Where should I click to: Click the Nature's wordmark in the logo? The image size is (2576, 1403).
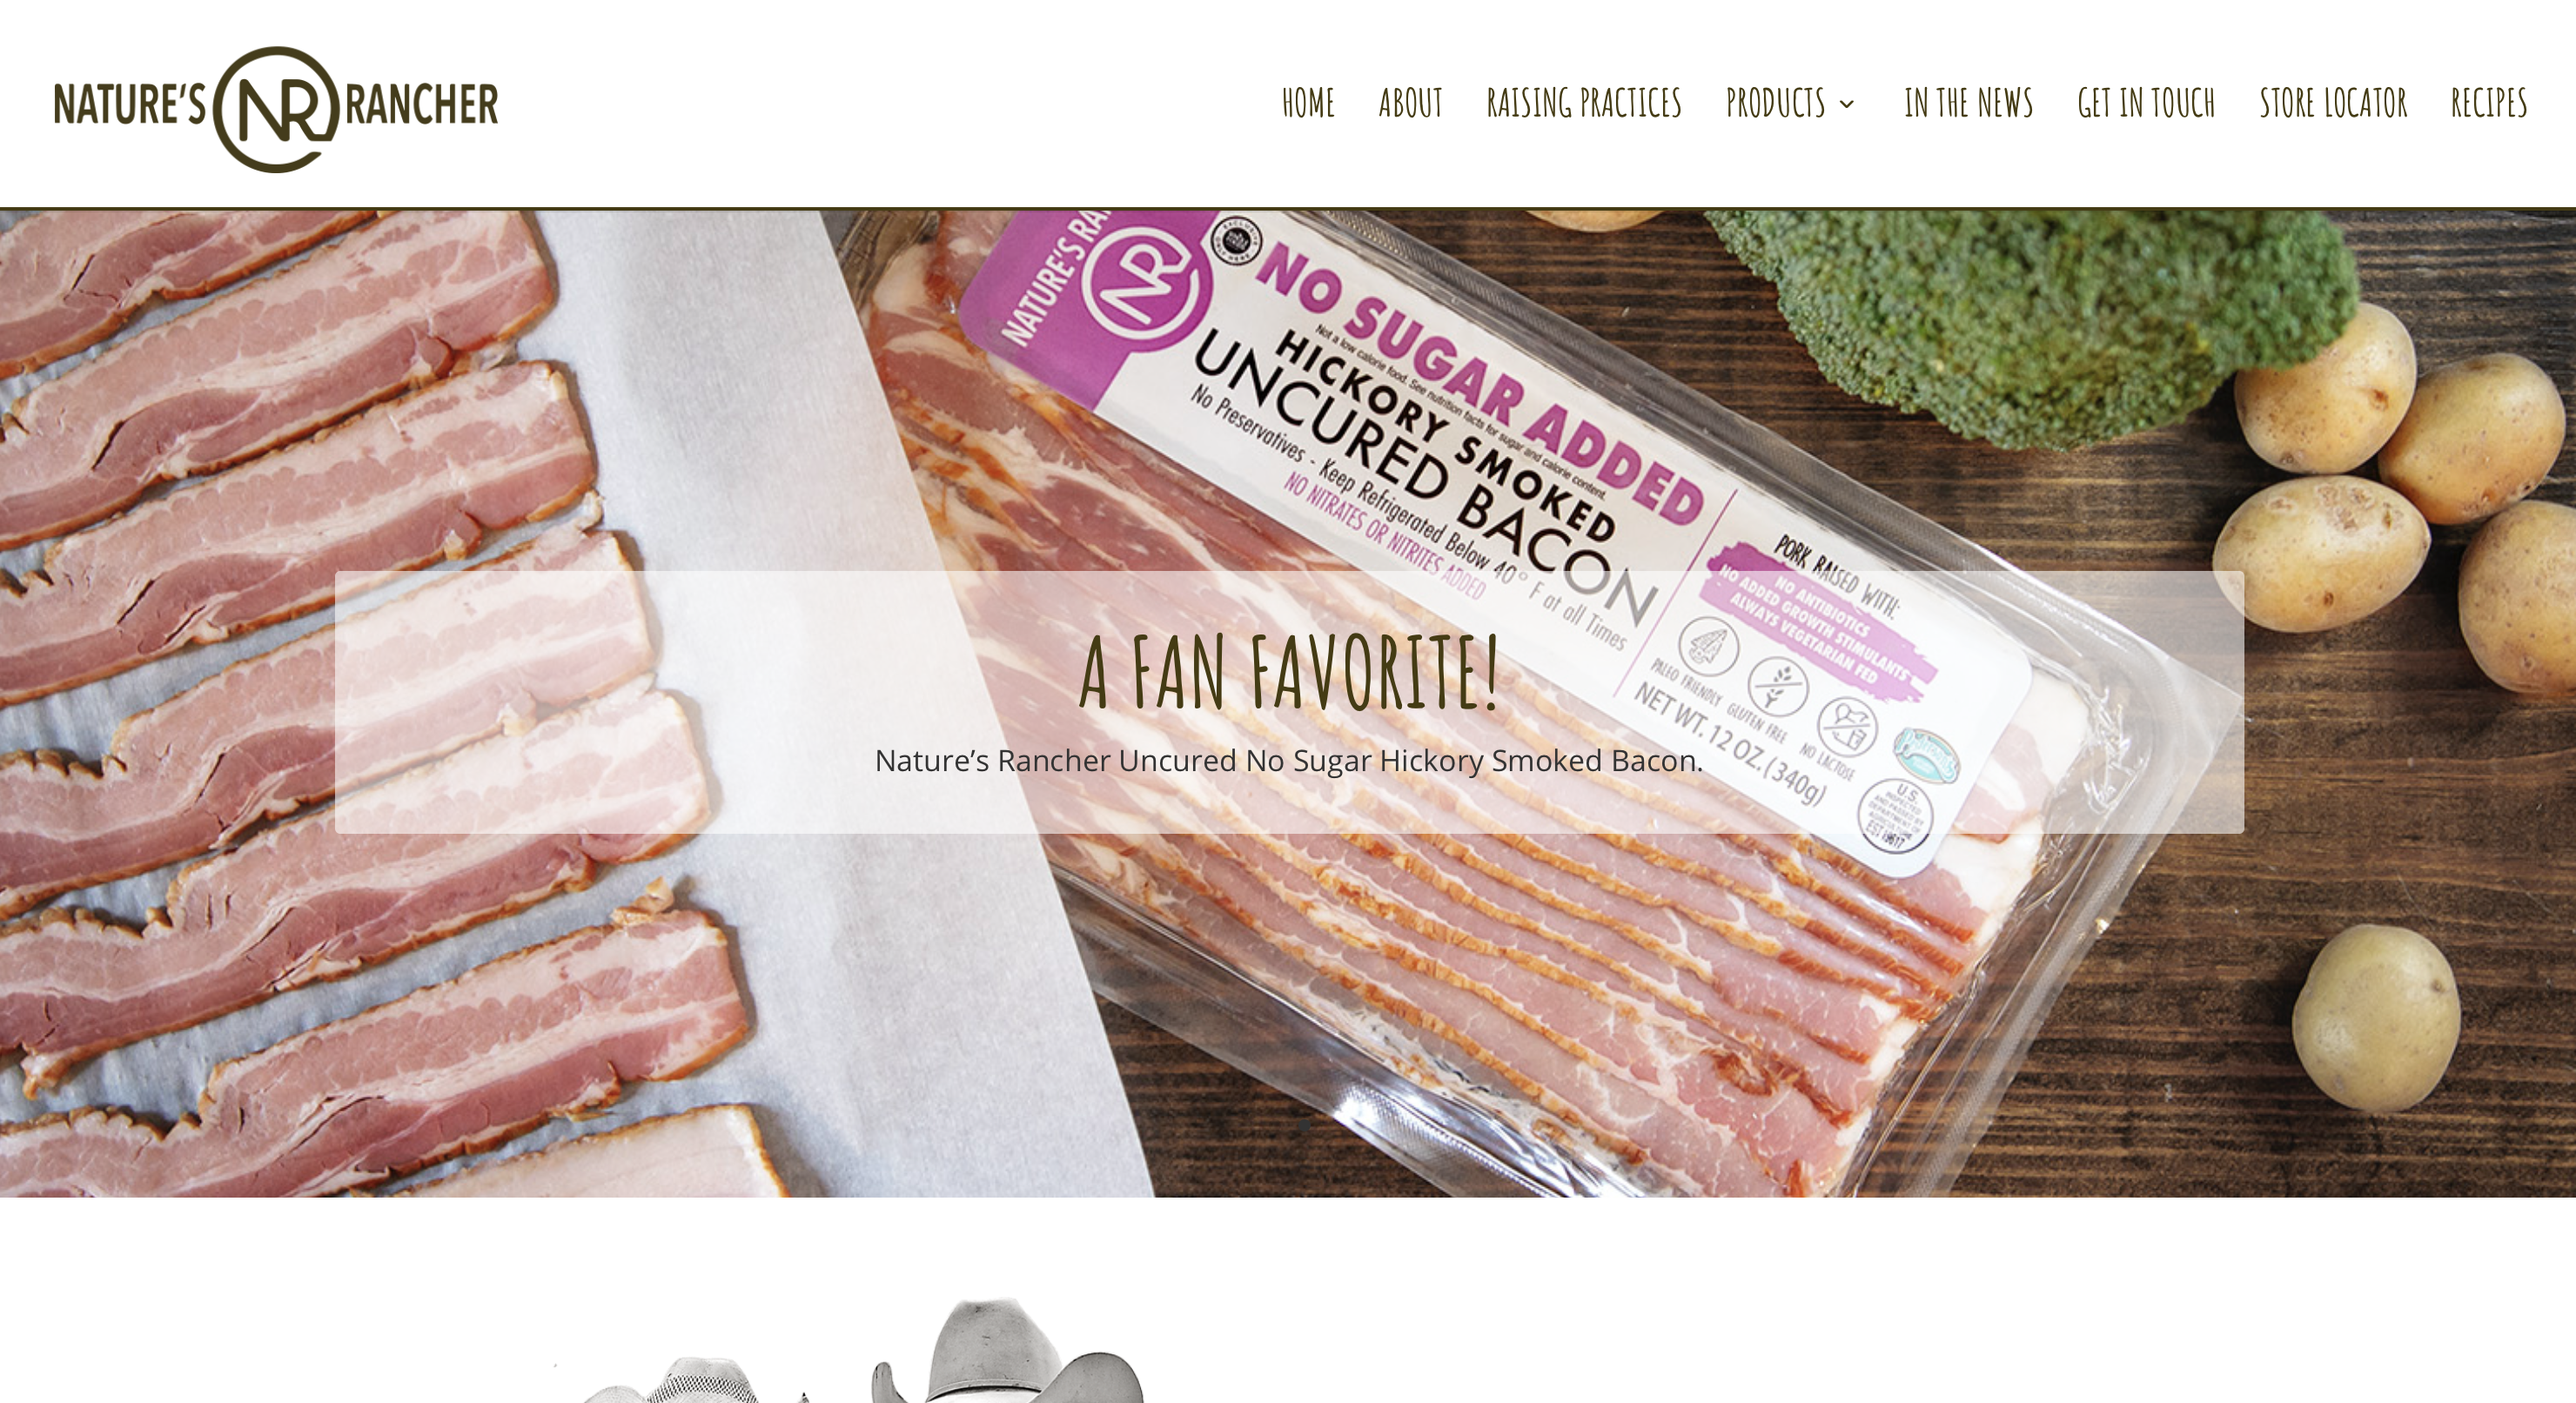[x=130, y=105]
